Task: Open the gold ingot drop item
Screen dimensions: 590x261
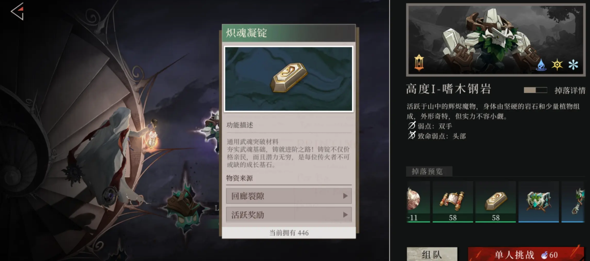Action: coord(495,202)
